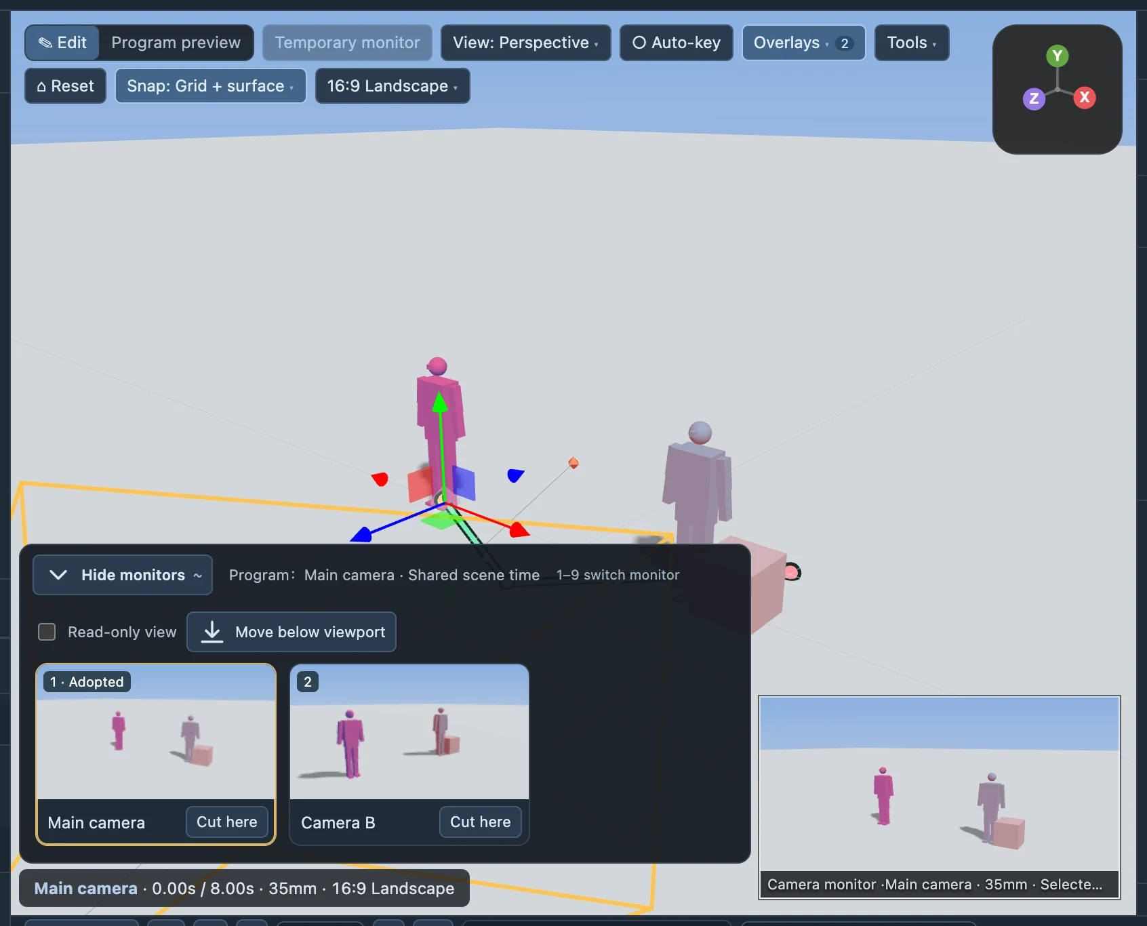1147x926 pixels.
Task: Click the Reset view button
Action: coord(65,86)
